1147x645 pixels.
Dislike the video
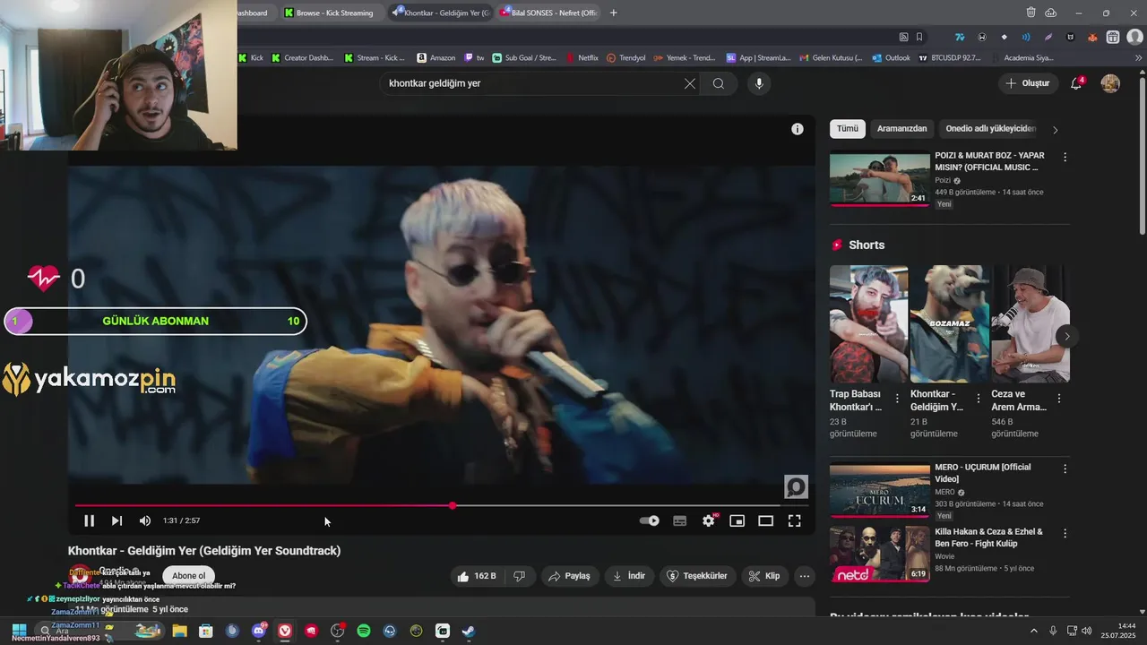point(520,576)
